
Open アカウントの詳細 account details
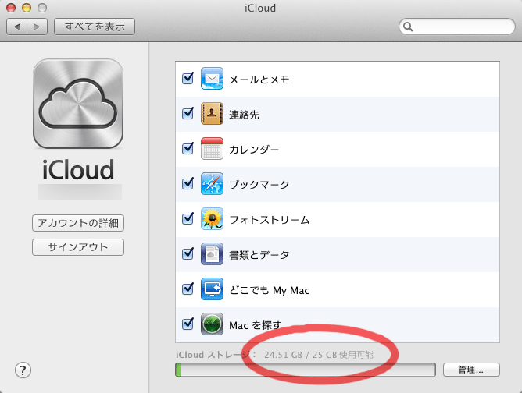[78, 223]
